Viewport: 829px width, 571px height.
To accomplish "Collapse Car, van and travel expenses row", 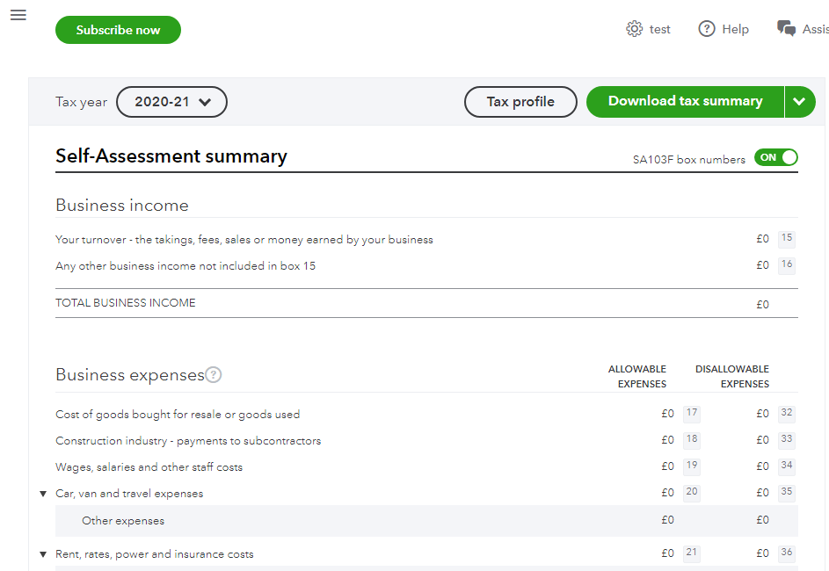I will tap(43, 494).
